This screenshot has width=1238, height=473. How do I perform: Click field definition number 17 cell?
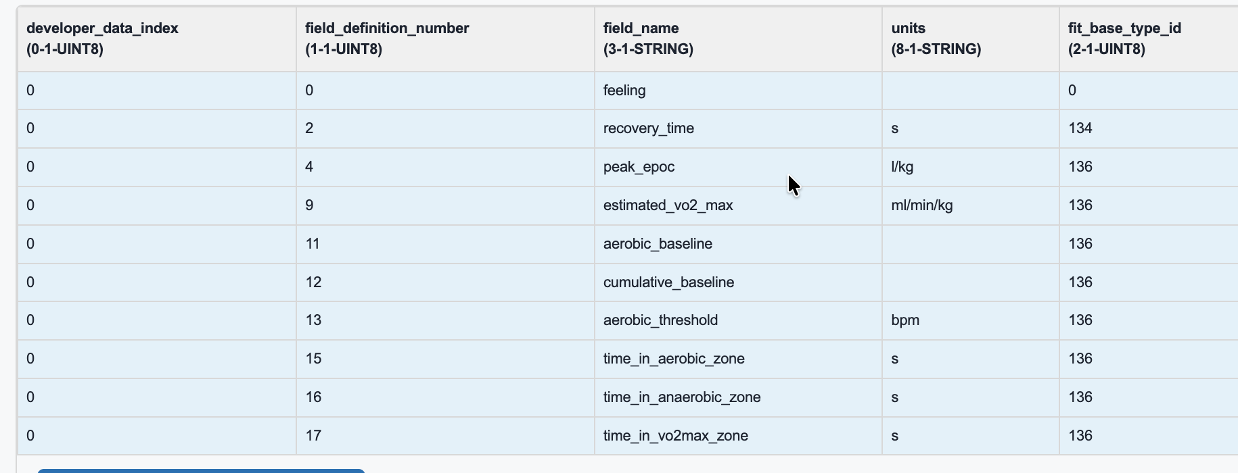coord(313,436)
